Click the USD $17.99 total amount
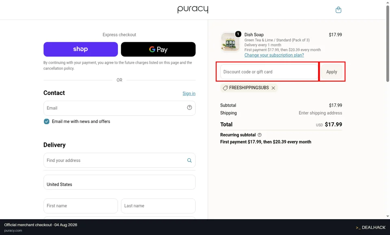 tap(329, 125)
